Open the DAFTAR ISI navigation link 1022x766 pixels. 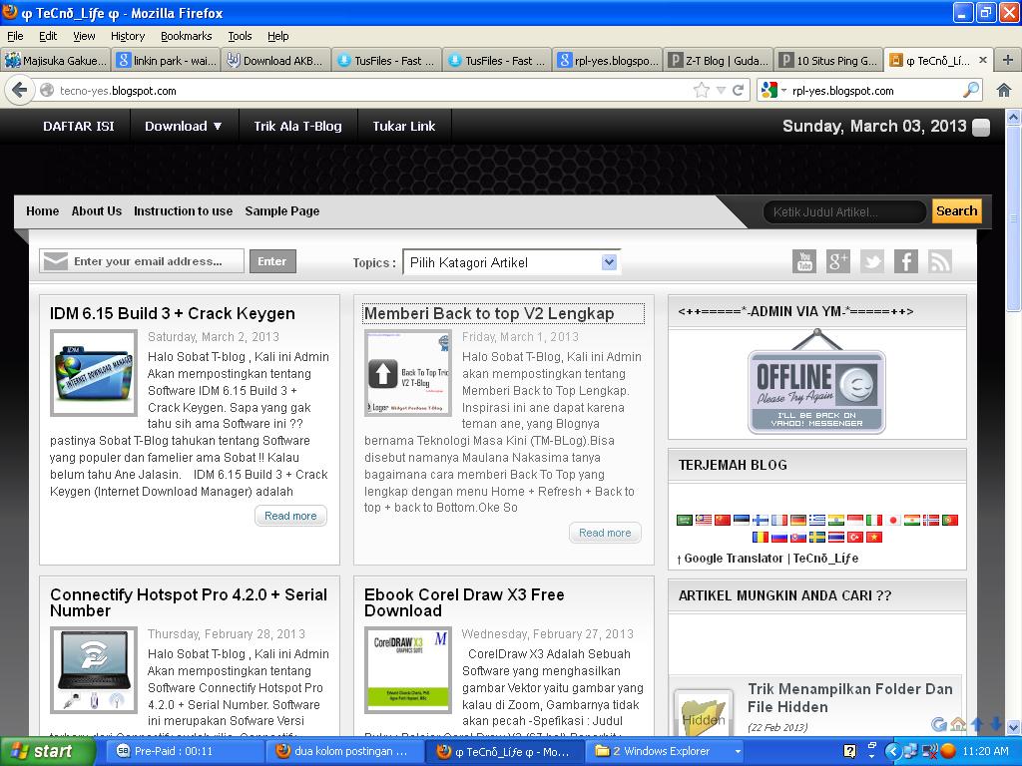(x=78, y=126)
